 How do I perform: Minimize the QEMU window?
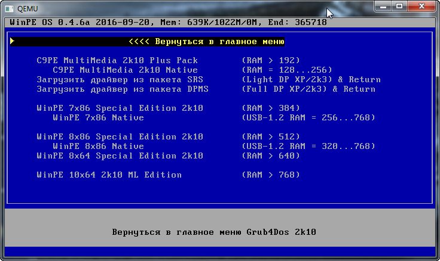click(383, 7)
